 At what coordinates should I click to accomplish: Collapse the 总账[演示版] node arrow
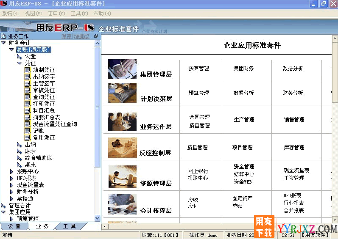click(11, 49)
